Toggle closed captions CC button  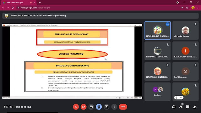point(91,107)
